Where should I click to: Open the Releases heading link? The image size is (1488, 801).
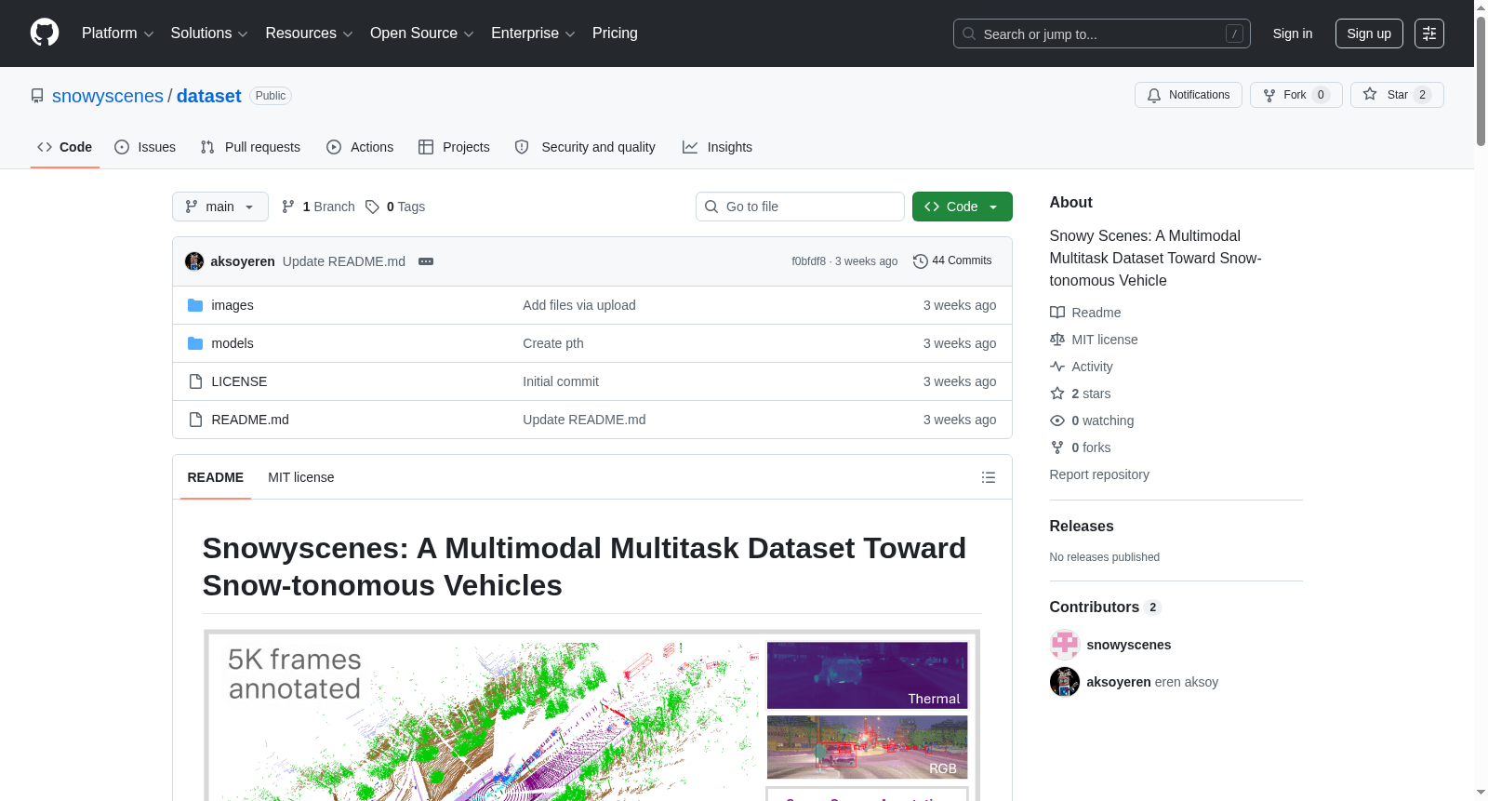pyautogui.click(x=1082, y=526)
